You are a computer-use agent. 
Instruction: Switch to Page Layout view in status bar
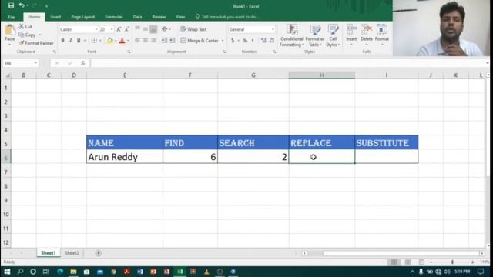click(x=407, y=262)
